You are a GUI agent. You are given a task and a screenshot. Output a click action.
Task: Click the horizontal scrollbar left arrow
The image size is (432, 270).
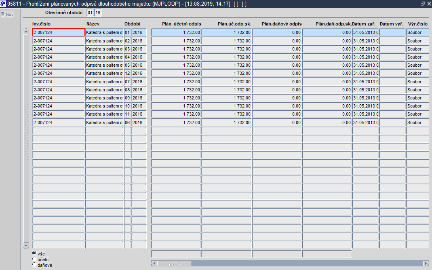click(x=154, y=264)
